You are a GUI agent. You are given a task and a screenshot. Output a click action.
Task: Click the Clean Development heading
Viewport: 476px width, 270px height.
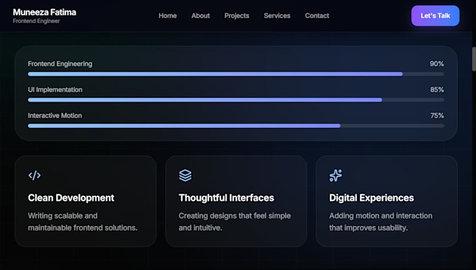(x=71, y=198)
